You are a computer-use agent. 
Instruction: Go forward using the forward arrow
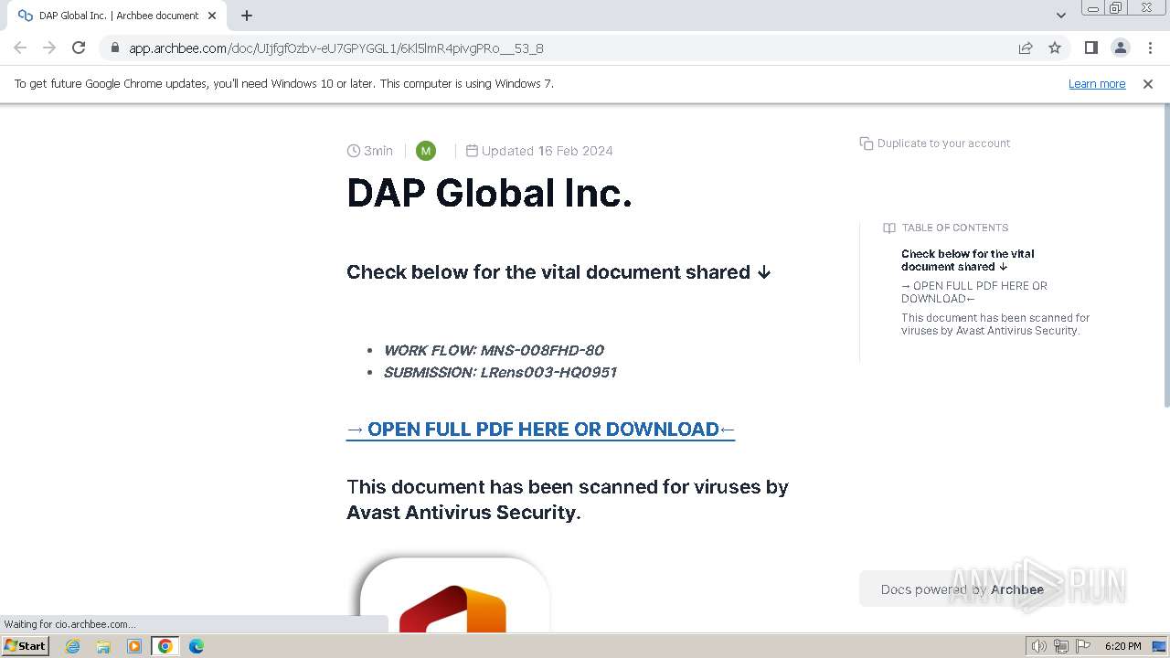tap(49, 48)
